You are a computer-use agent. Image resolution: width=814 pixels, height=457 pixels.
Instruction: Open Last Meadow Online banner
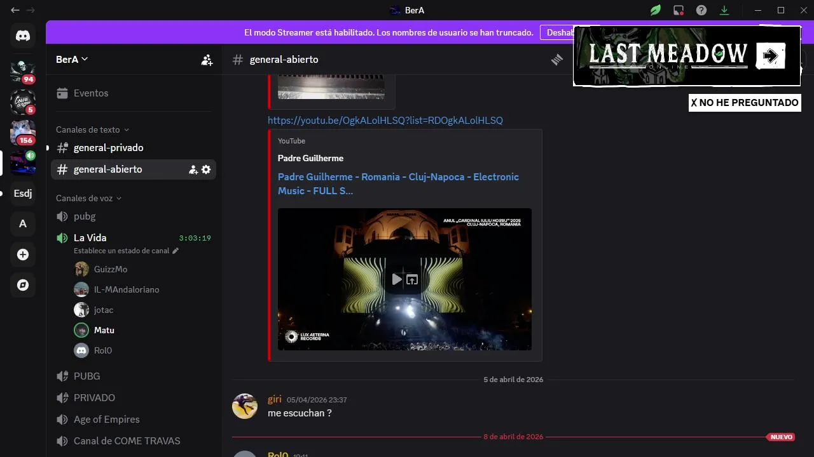(687, 56)
